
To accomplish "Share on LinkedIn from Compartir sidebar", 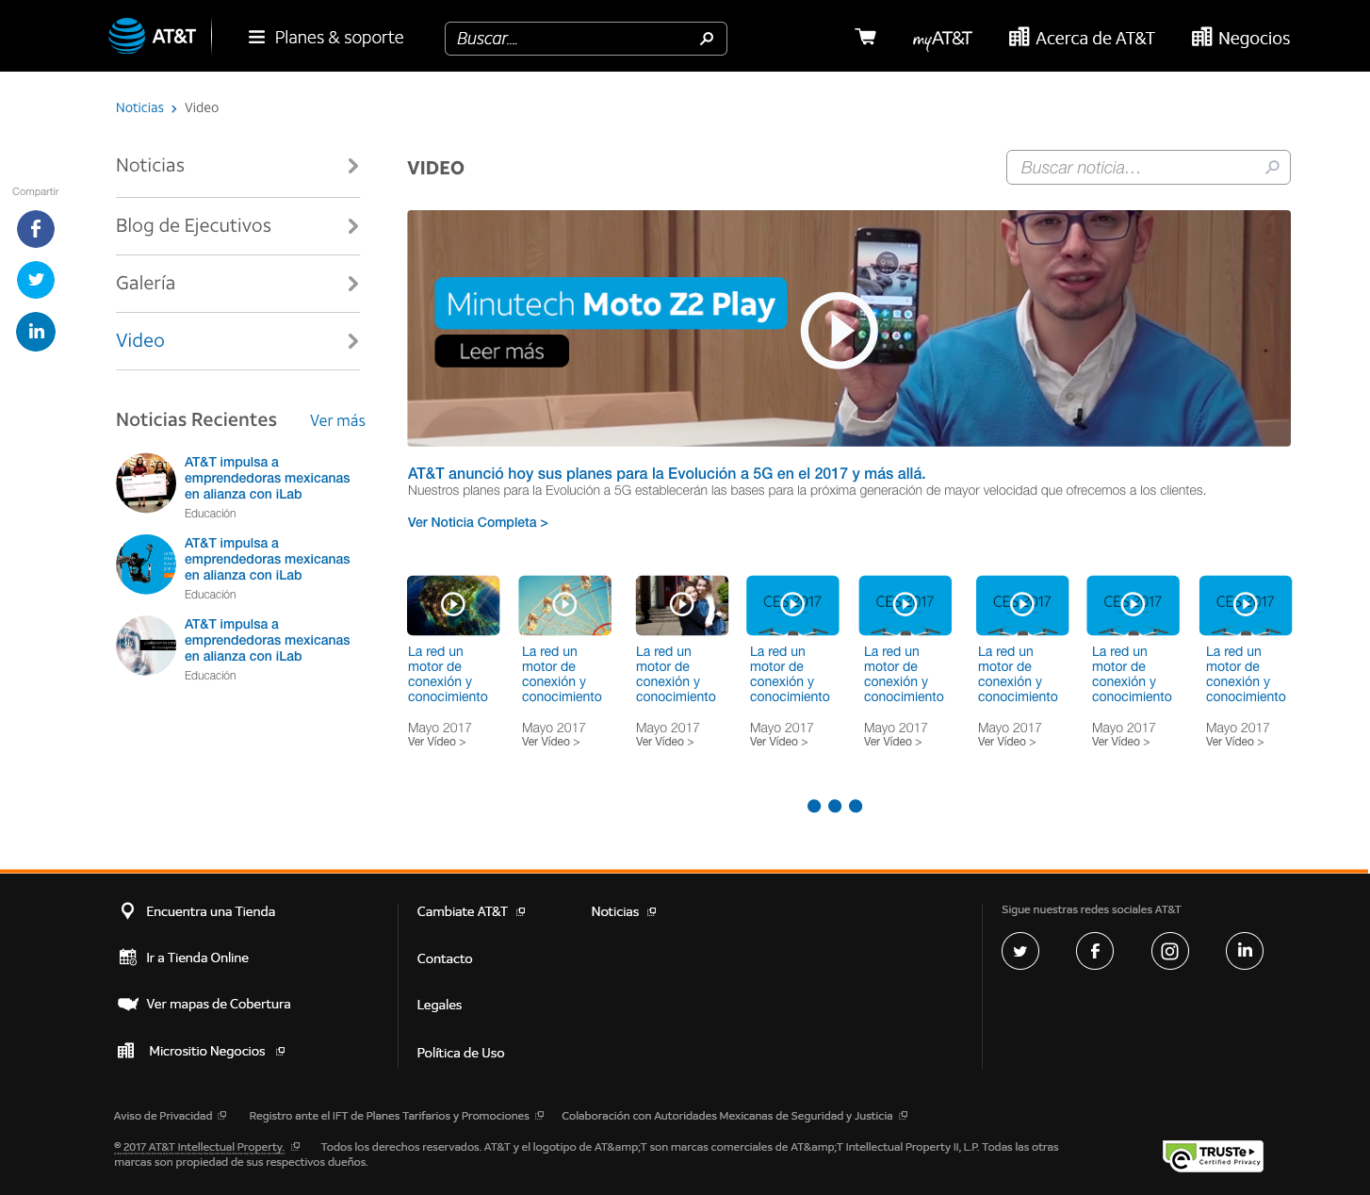I will tap(36, 332).
